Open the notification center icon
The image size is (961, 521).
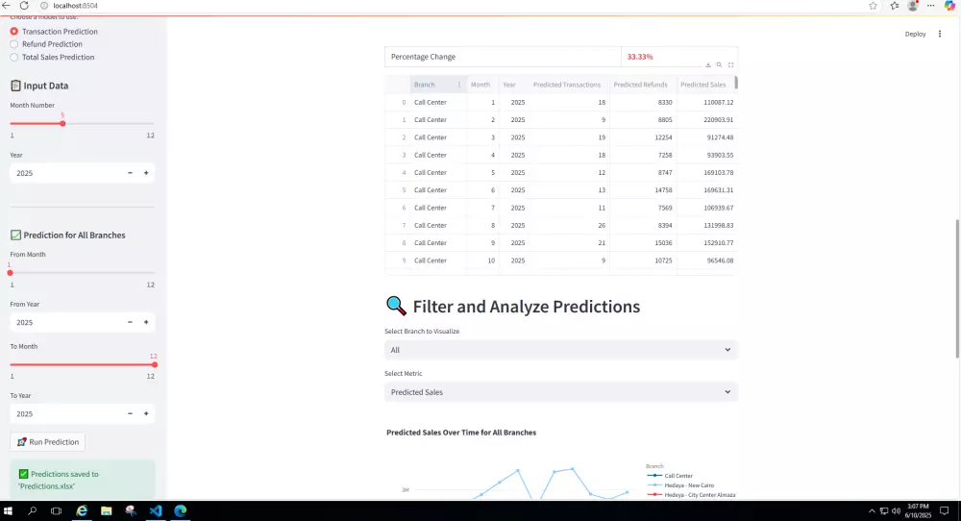coord(945,510)
